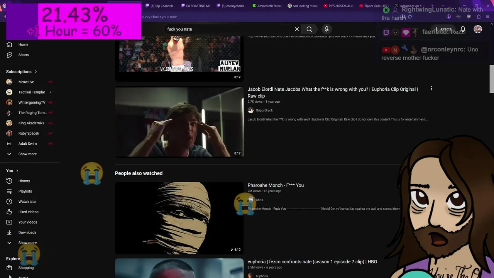Open the account avatar menu
The height and width of the screenshot is (278, 494).
point(478,29)
